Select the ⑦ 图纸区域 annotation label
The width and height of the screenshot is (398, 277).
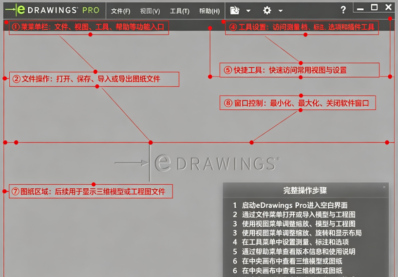coord(91,191)
